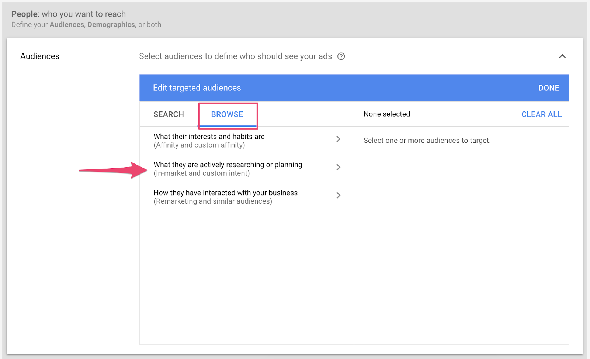Expand the interacted with your business chevron
The image size is (590, 359).
click(338, 195)
